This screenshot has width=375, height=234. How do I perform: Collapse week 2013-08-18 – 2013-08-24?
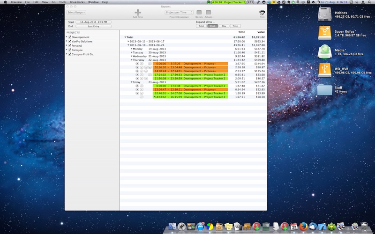[128, 45]
